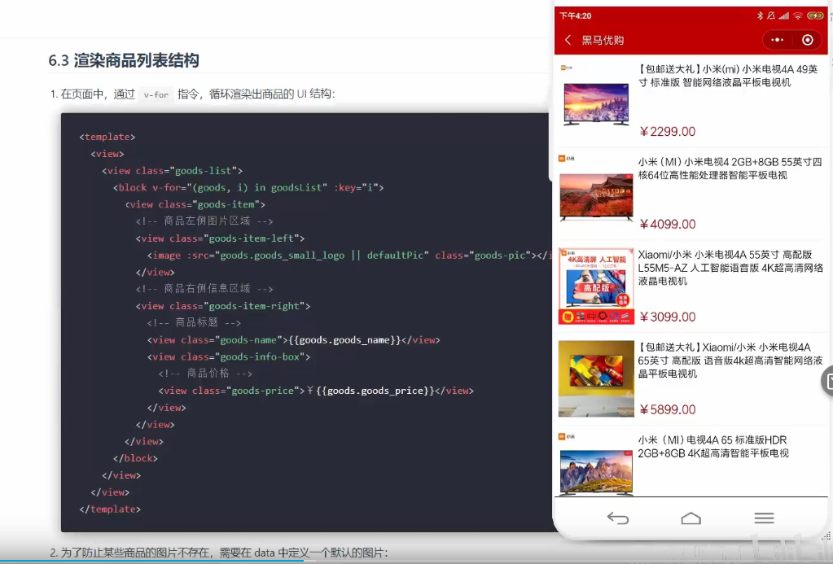Screen dimensions: 833x564
Task: Click the closing </block> code line
Action: point(135,458)
